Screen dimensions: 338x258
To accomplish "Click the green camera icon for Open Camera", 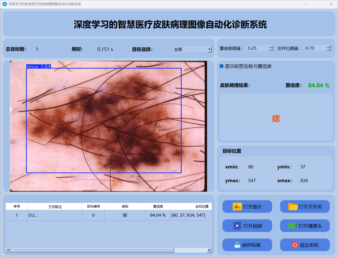I will (x=293, y=226).
